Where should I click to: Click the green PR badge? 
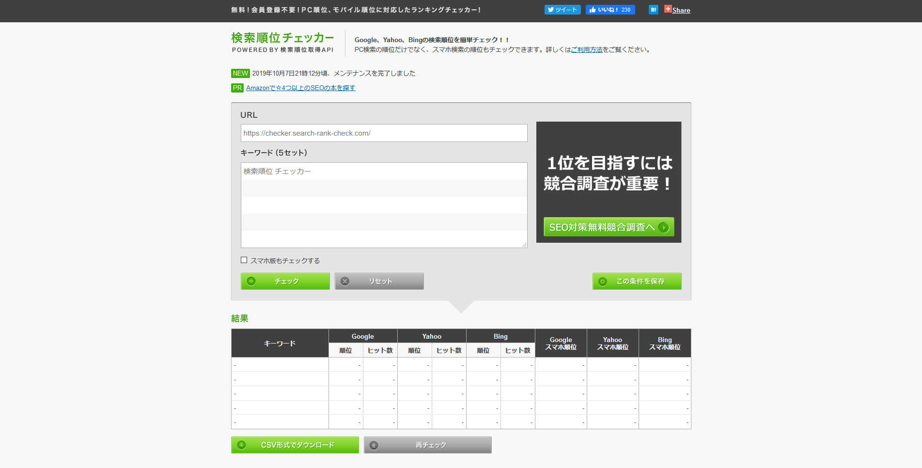click(237, 88)
